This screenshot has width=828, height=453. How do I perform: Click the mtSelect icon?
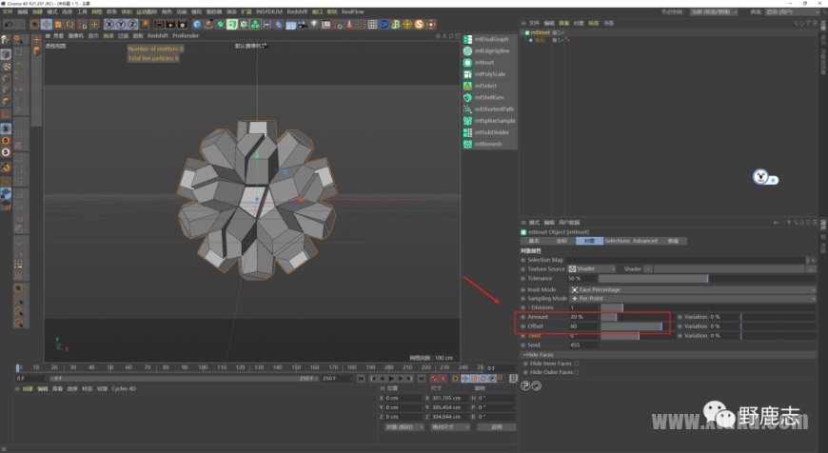click(468, 86)
